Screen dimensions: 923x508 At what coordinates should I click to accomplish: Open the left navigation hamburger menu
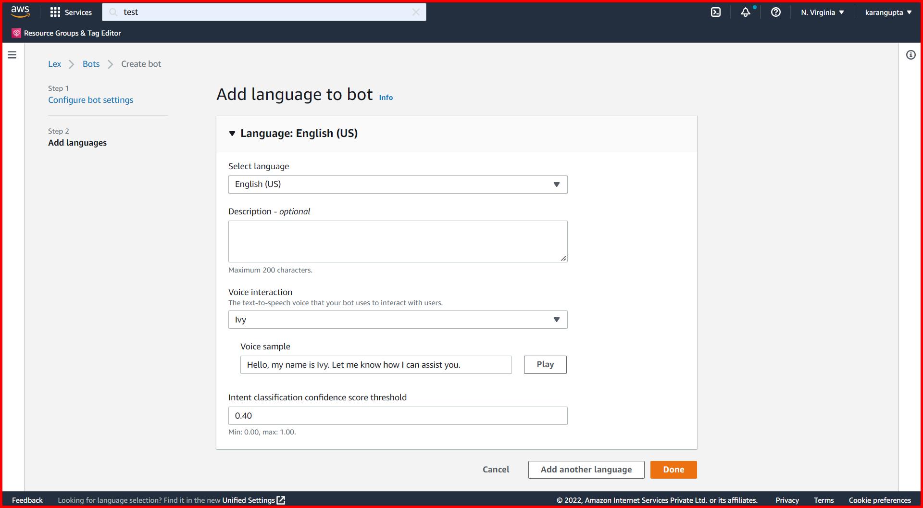click(12, 55)
